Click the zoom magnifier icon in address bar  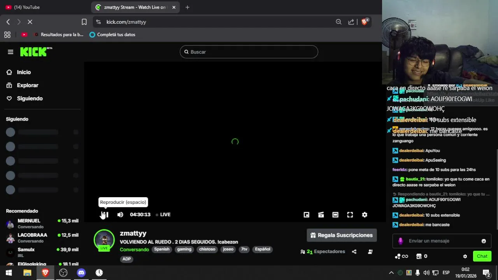coord(338,22)
